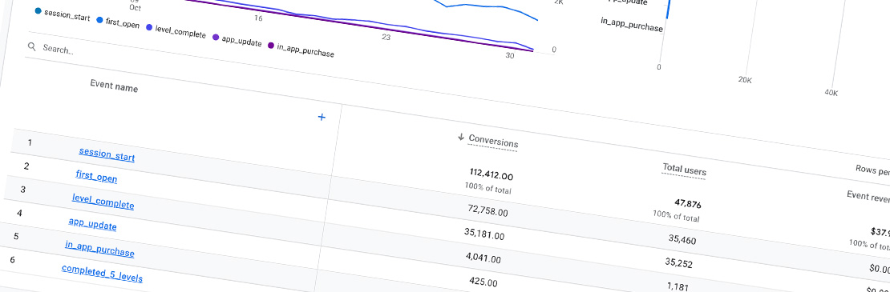The height and width of the screenshot is (292, 890).
Task: Open the level_complete event link in the table
Action: coord(103,201)
